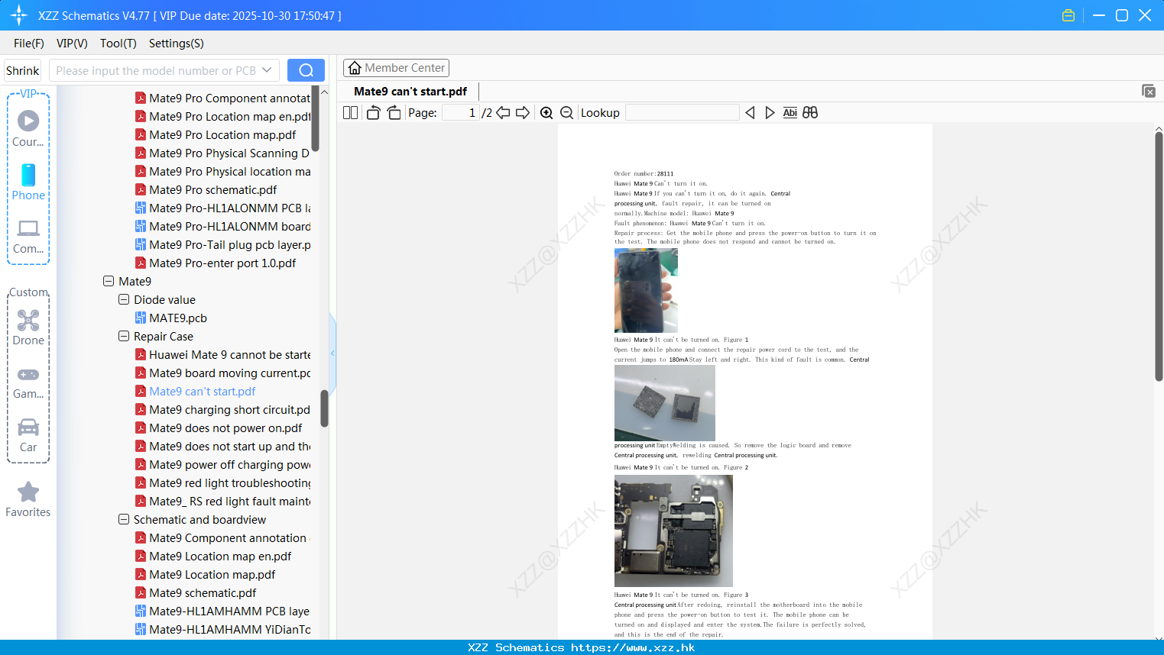
Task: Open the Car category
Action: [28, 435]
